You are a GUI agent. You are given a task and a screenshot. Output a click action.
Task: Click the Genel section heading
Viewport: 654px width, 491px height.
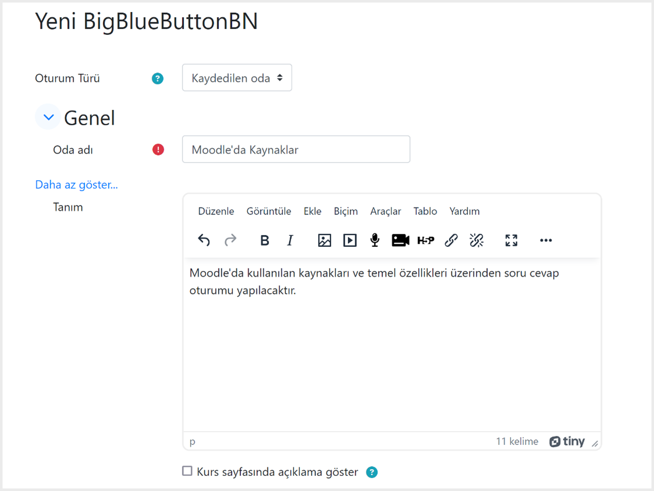tap(89, 118)
